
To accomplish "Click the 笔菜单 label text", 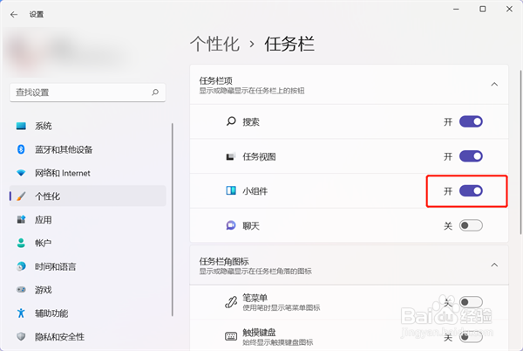I will point(255,298).
